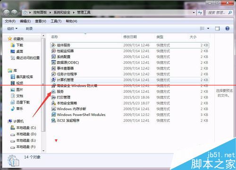The width and height of the screenshot is (236, 170).
Task: Click the search magnifier icon
Action: (230, 13)
